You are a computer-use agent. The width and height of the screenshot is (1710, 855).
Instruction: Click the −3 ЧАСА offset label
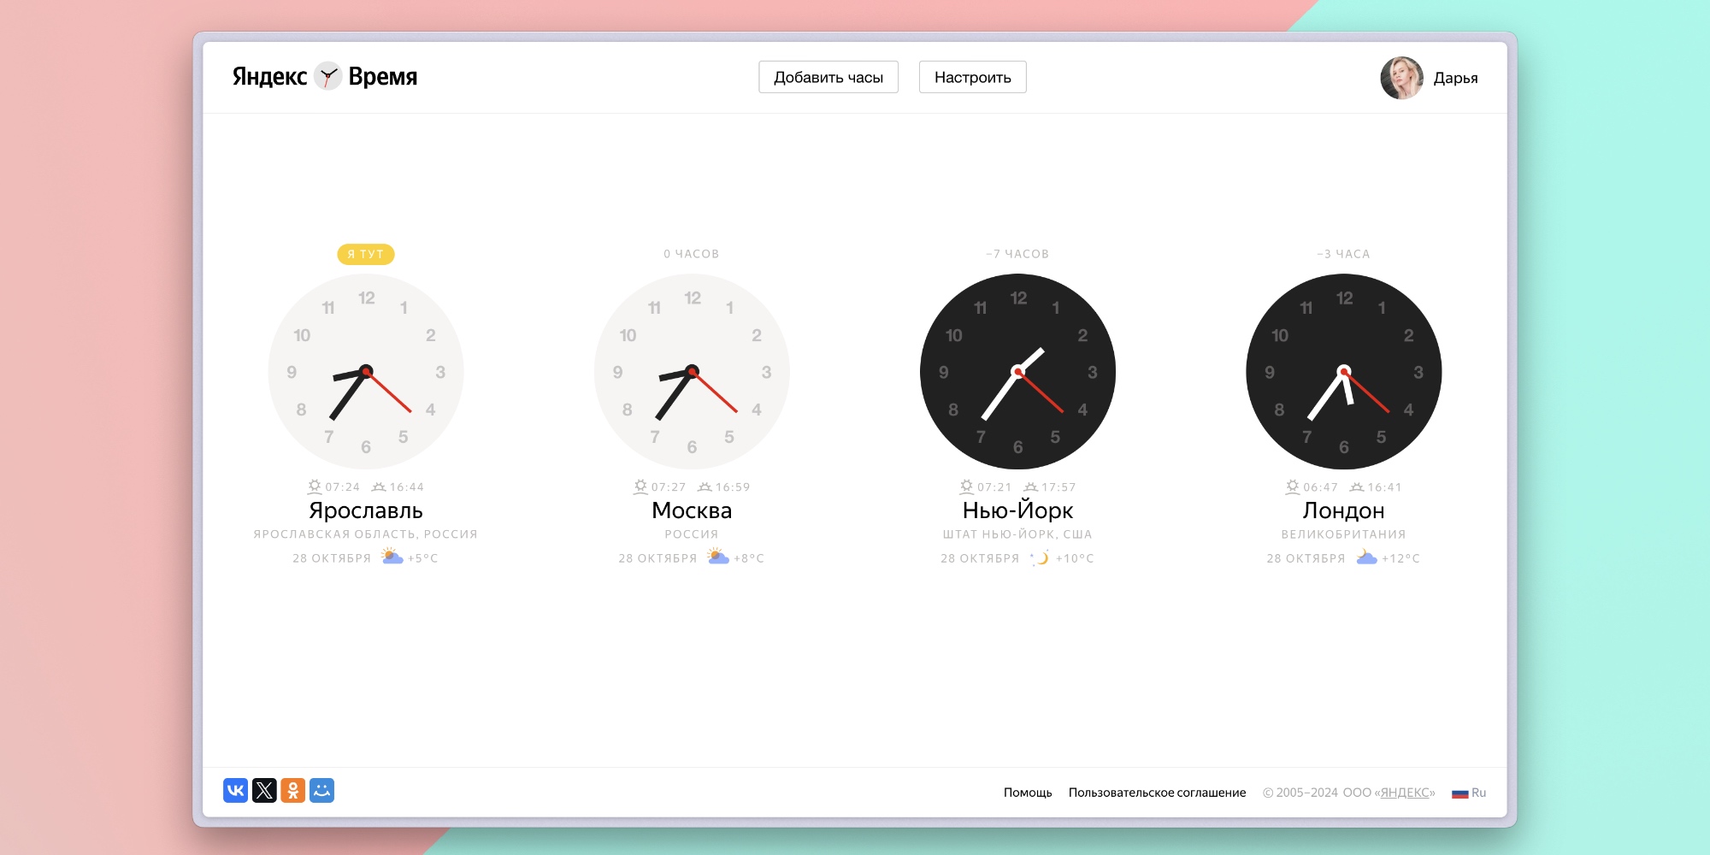click(x=1343, y=254)
